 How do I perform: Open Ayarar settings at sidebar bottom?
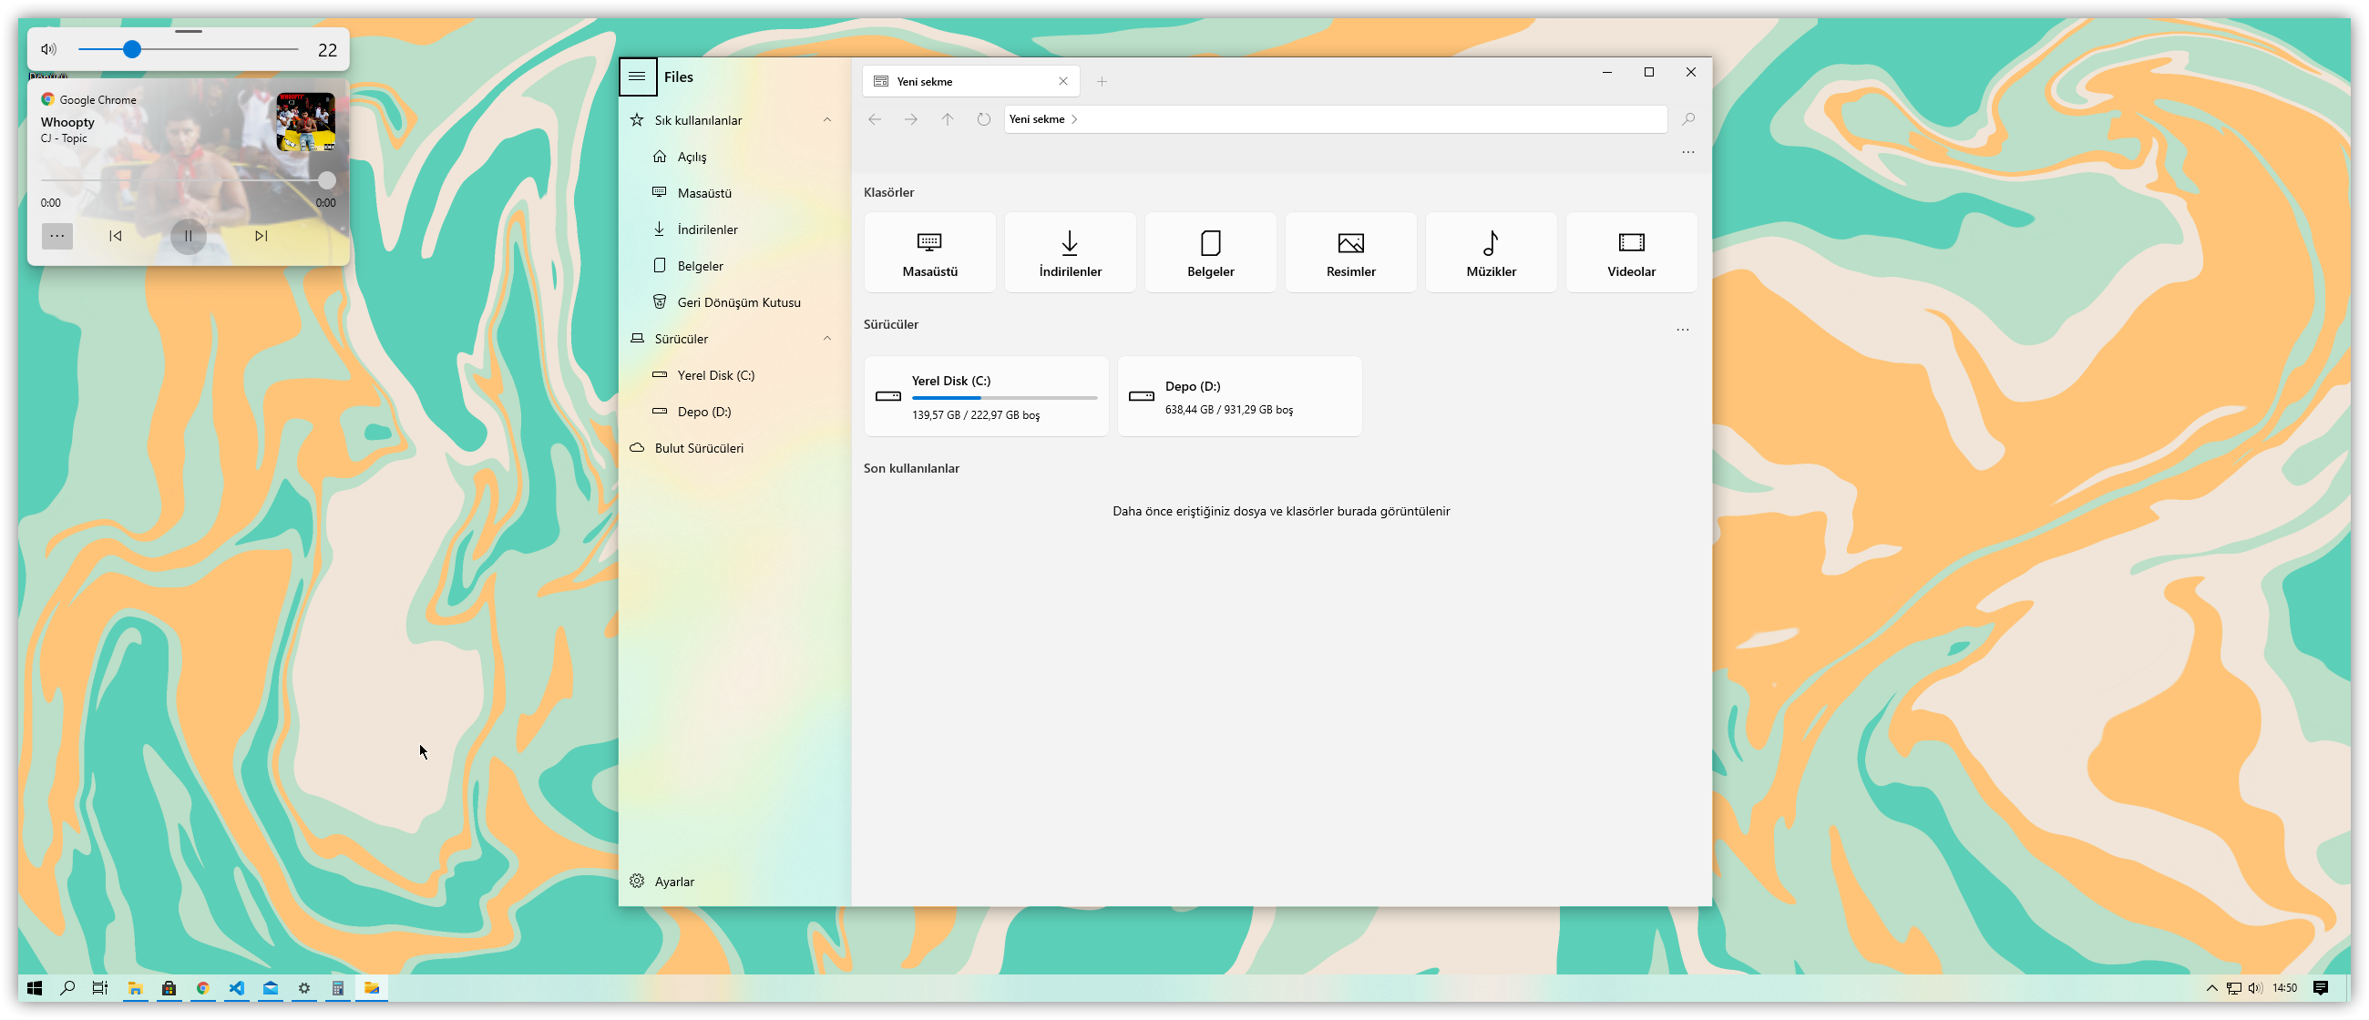pyautogui.click(x=673, y=882)
